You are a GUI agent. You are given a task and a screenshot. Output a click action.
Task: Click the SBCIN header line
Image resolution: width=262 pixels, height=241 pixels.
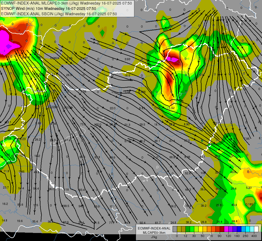59,14
